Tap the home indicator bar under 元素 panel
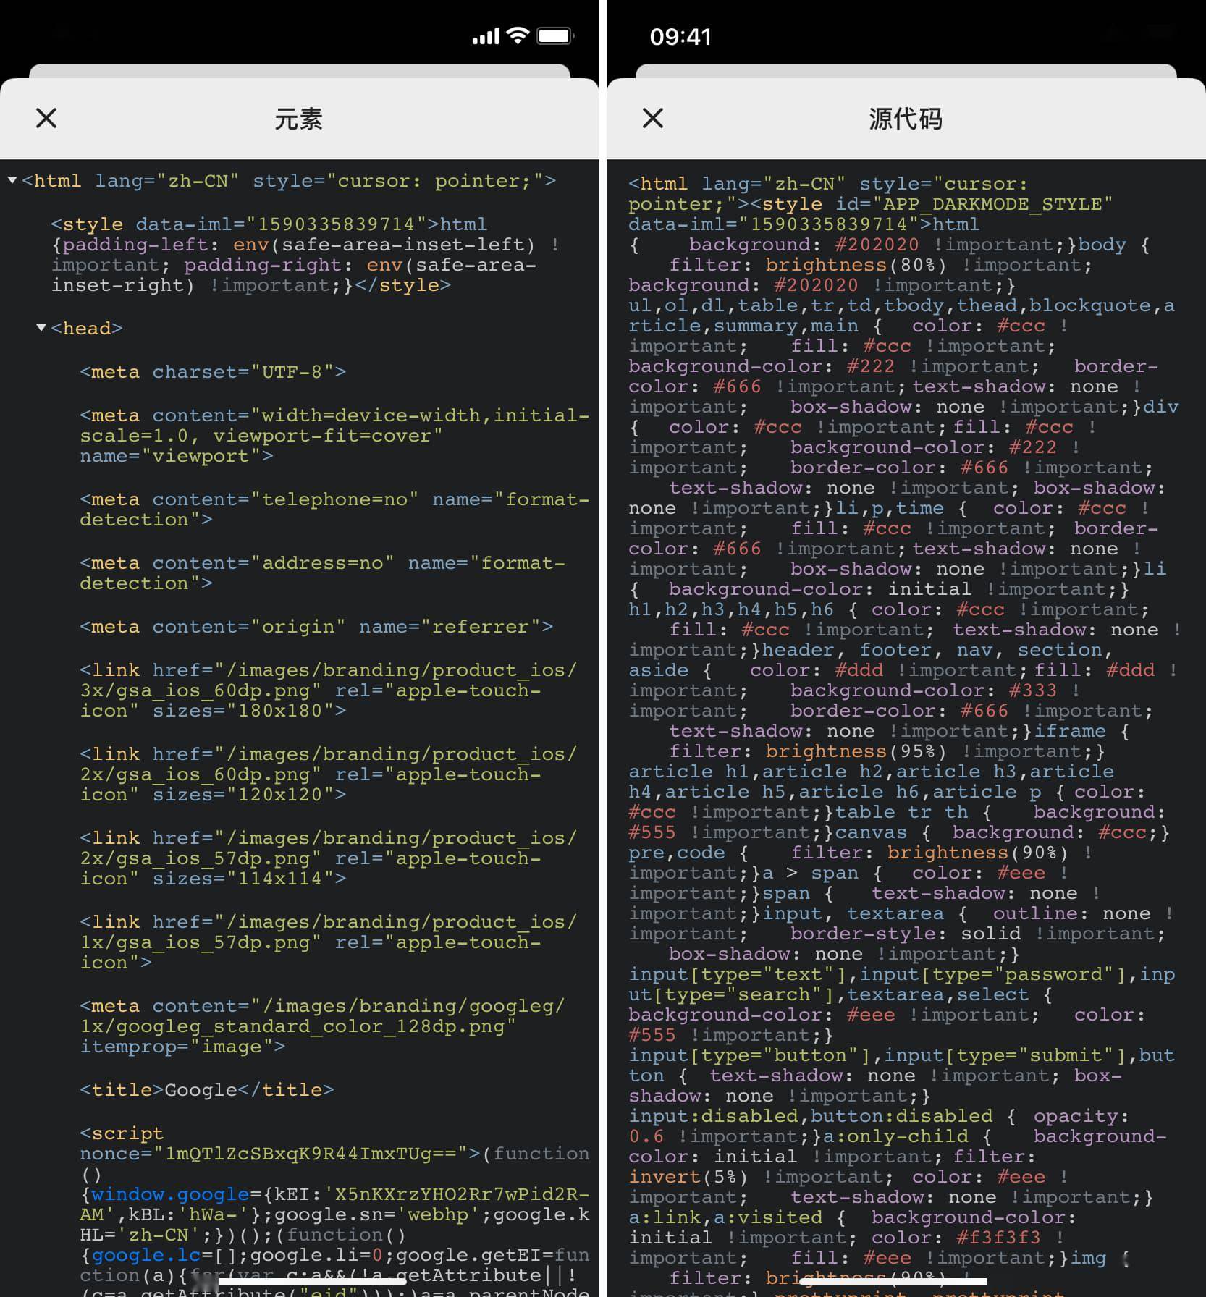 click(x=313, y=1282)
